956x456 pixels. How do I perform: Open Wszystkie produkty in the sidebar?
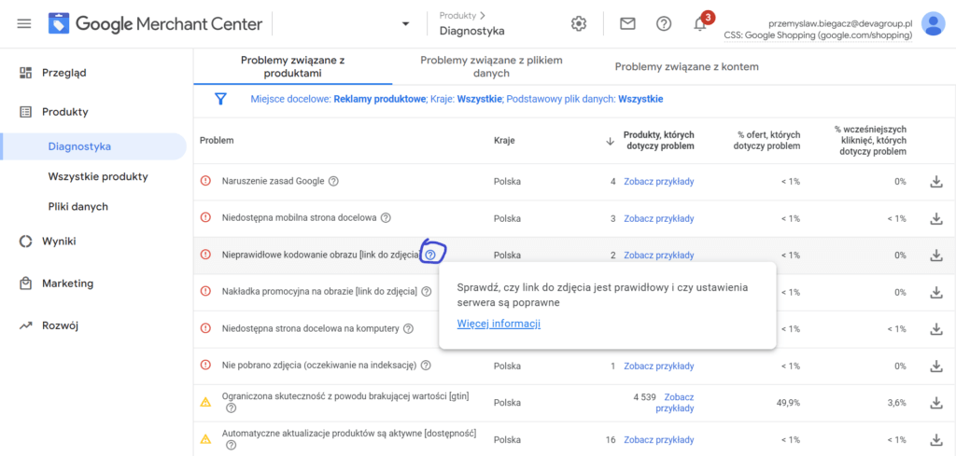click(x=97, y=176)
